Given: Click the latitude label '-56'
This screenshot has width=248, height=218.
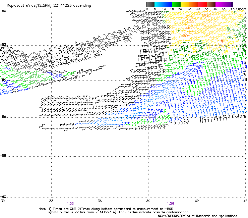Looking at the screenshot, I should (x=3, y=116).
